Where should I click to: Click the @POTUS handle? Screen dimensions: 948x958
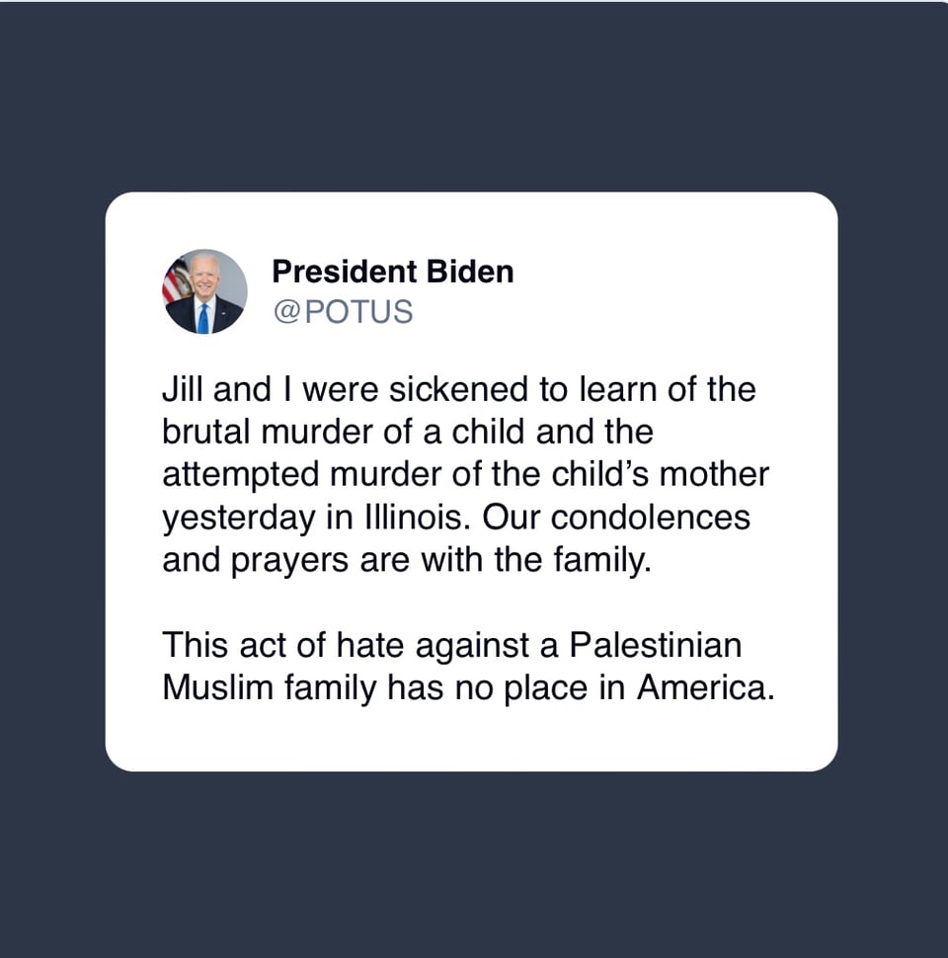point(343,311)
